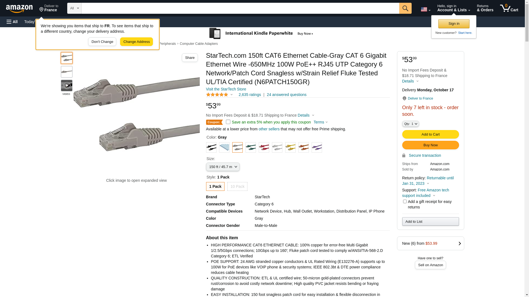Screen dimensions: 529x297
Task: Open the search category All dropdown
Action: [x=74, y=8]
